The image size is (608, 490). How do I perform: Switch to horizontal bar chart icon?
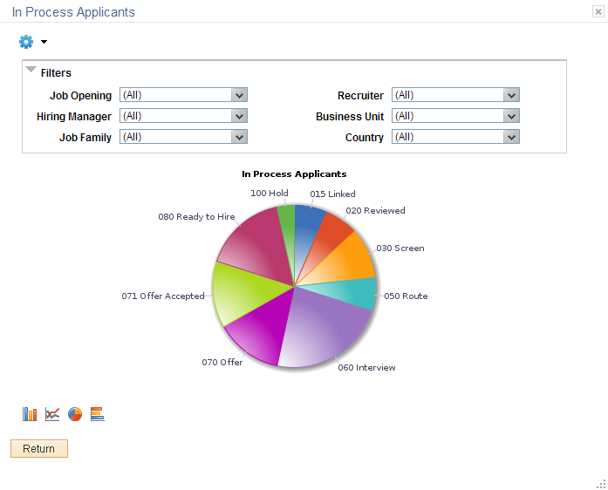pyautogui.click(x=98, y=414)
